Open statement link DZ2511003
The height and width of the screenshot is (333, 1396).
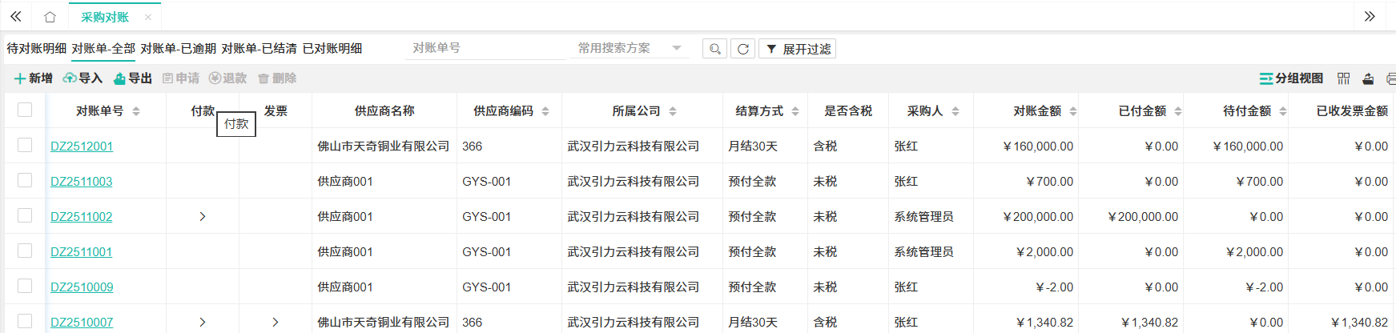81,182
